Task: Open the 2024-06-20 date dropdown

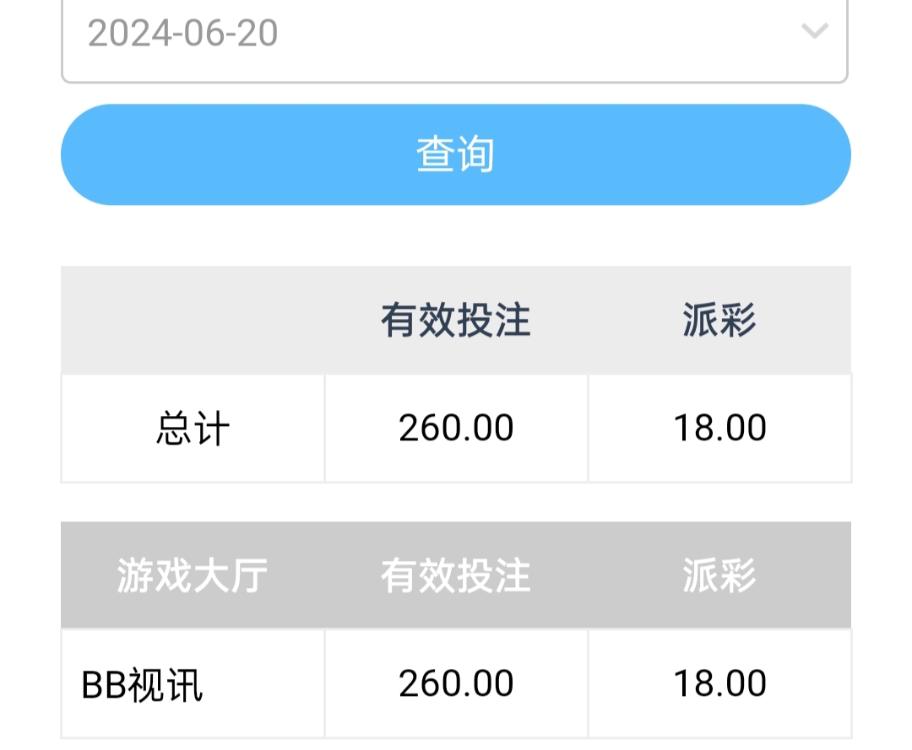Action: (454, 34)
